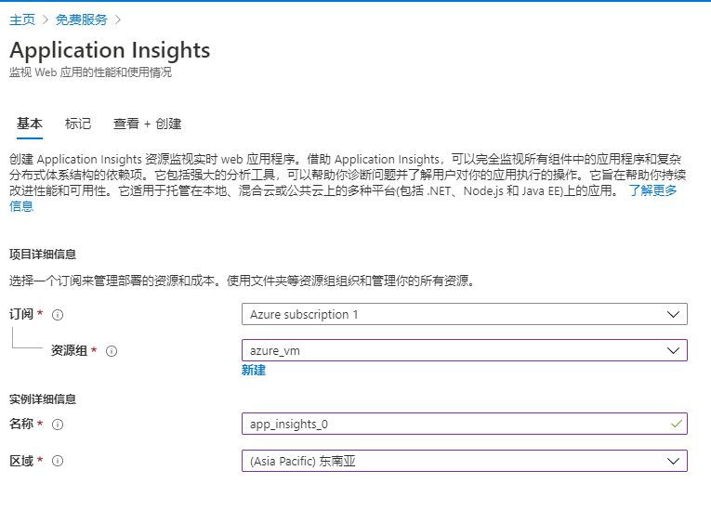Viewport: 711px width, 523px height.
Task: Switch to the 基本 tab
Action: coord(30,124)
